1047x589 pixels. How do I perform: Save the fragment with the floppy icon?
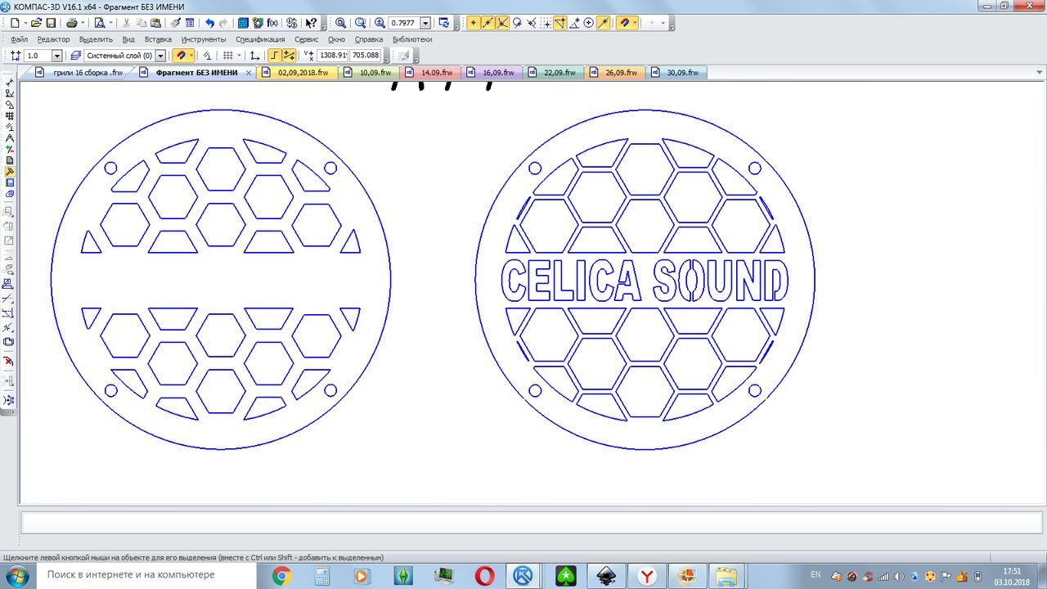tap(51, 23)
